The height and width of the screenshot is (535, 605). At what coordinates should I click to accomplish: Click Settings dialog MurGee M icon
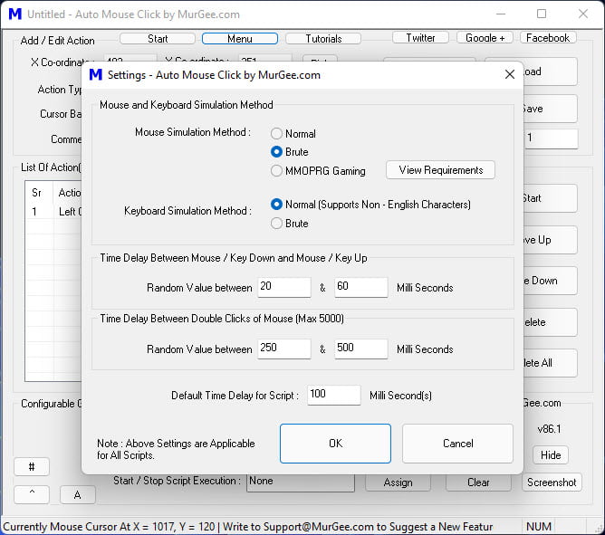click(96, 74)
